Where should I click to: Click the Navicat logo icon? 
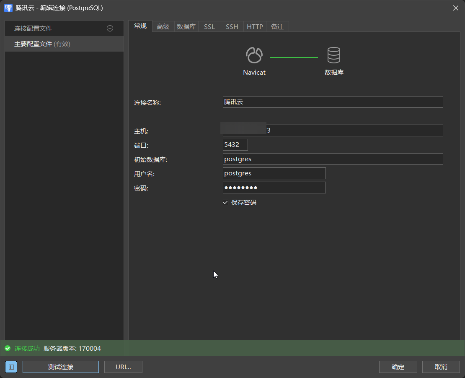coord(254,55)
